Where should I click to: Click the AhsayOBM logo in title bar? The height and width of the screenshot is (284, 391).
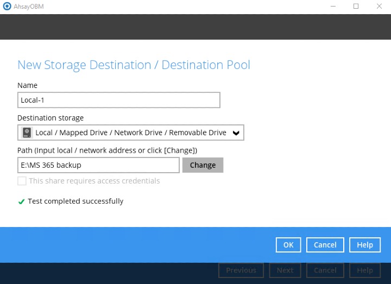coord(7,7)
